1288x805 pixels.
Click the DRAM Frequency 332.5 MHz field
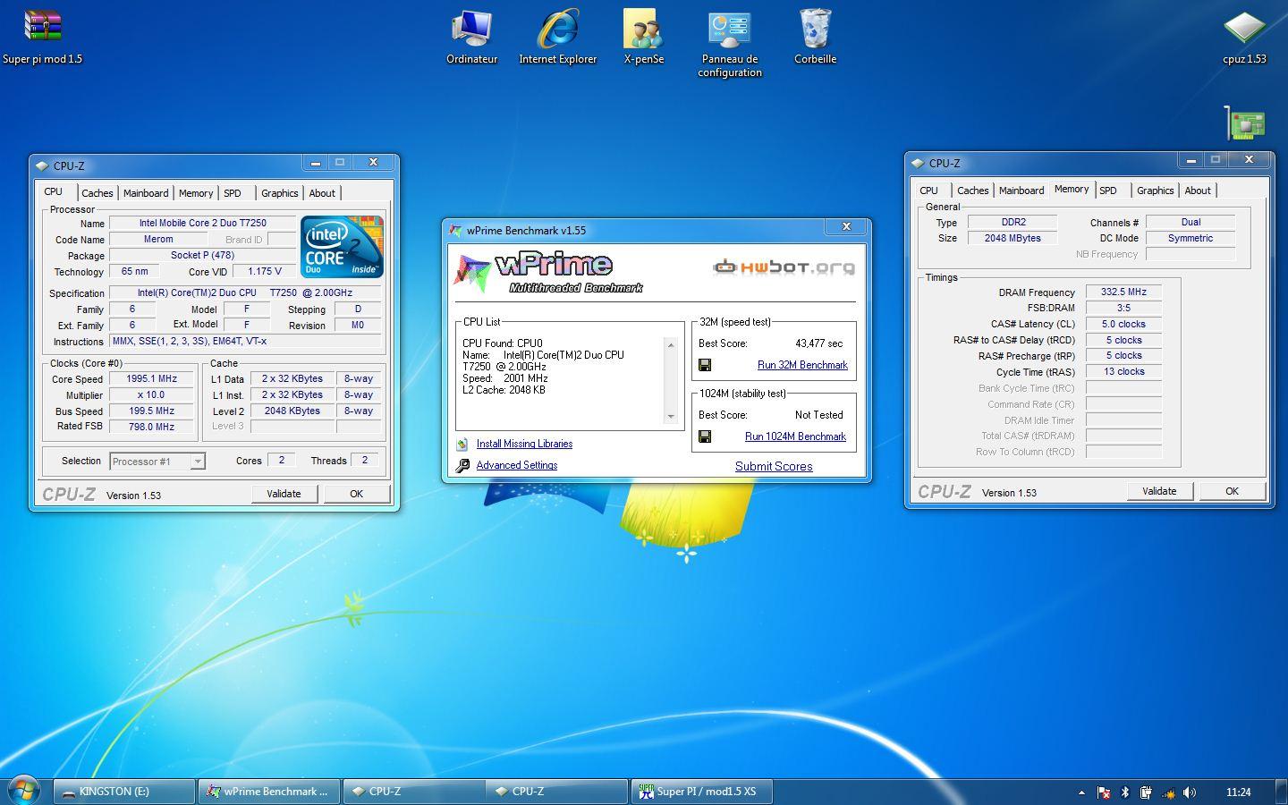(1123, 292)
